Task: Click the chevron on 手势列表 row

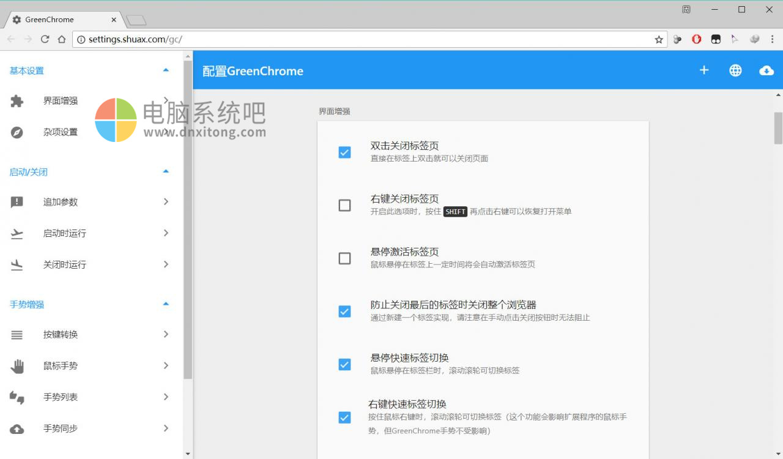Action: pyautogui.click(x=166, y=397)
